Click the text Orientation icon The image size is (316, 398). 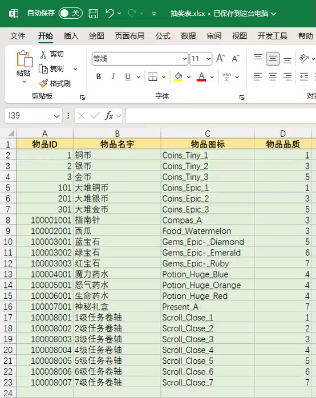tap(304, 58)
